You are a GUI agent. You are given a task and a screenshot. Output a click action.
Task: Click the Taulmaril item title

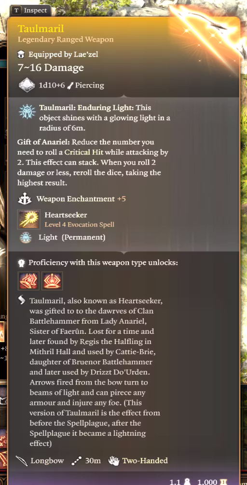click(x=41, y=29)
